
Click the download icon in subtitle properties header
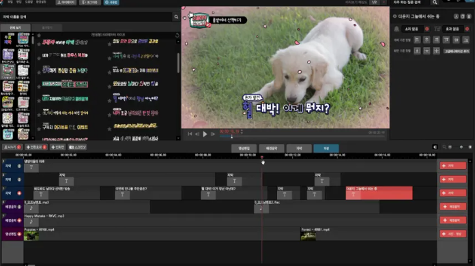456,16
